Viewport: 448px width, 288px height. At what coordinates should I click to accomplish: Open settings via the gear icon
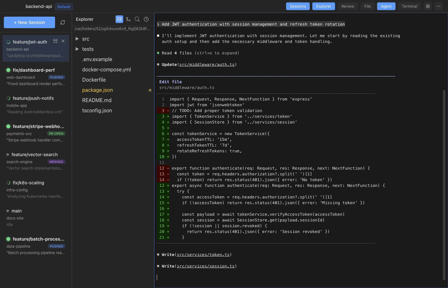click(428, 6)
